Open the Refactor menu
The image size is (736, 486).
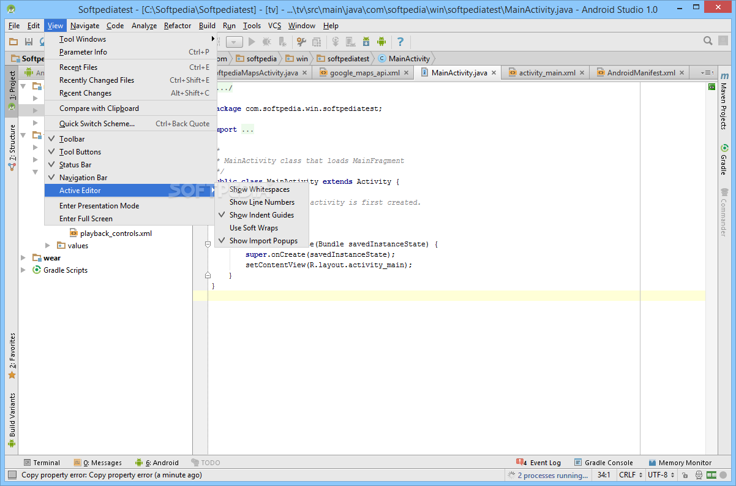178,26
